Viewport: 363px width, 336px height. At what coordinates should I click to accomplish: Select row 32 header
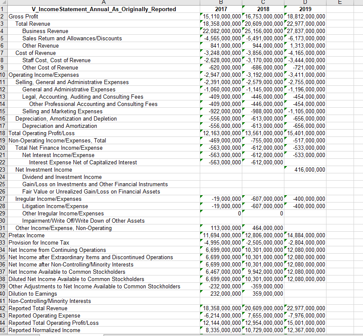click(x=4, y=235)
